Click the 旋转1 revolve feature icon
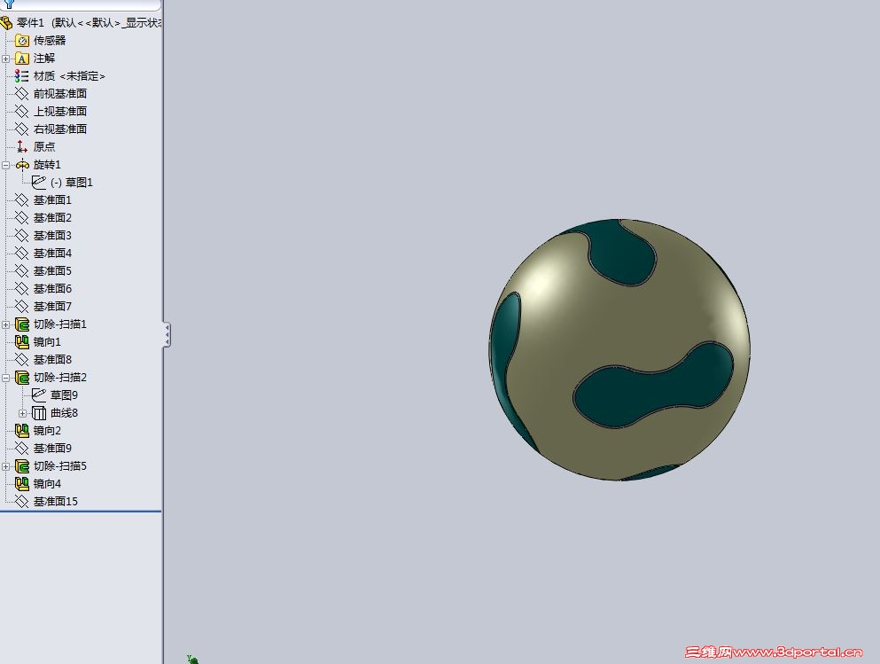The image size is (880, 664). coord(22,165)
